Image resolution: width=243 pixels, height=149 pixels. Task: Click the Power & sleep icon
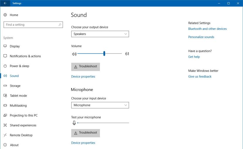(x=5, y=66)
